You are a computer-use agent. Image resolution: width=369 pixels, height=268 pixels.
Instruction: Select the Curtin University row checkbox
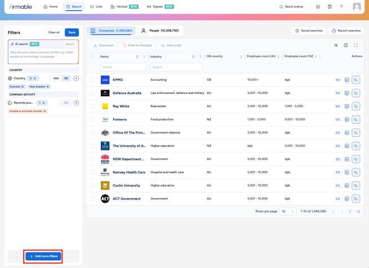point(92,185)
